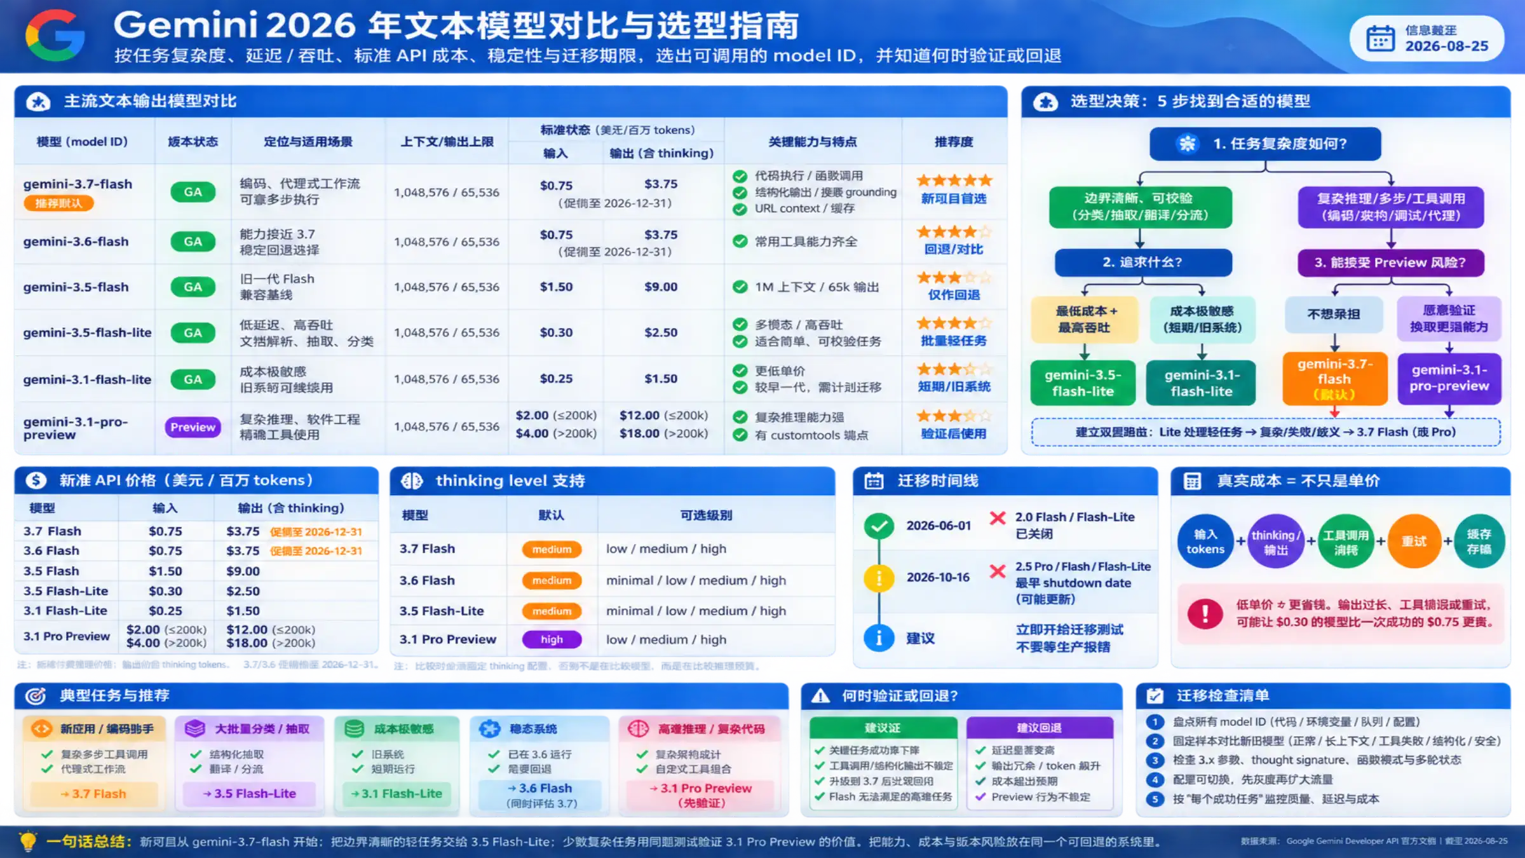Screen dimensions: 1525x858
Task: Click the Google G logo
Action: 55,36
